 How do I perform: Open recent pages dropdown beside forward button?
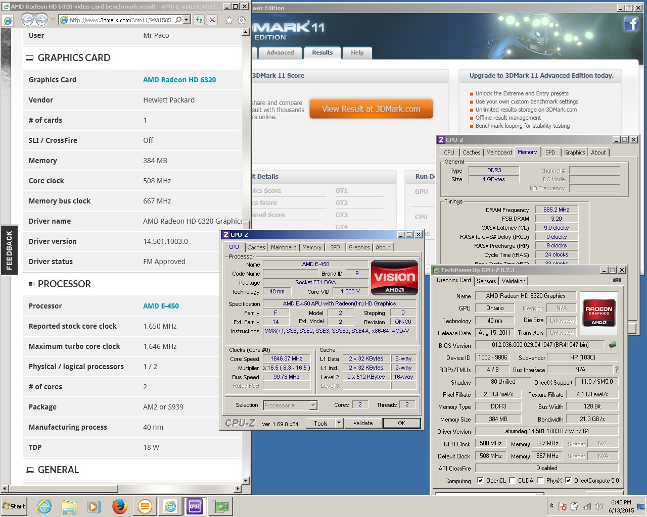click(x=53, y=20)
